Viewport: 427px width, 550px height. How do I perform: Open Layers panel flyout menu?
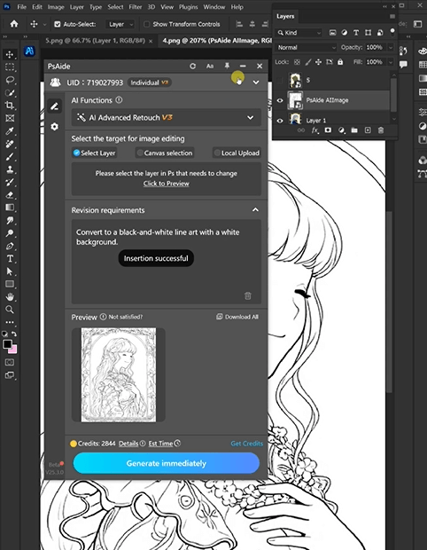(392, 17)
